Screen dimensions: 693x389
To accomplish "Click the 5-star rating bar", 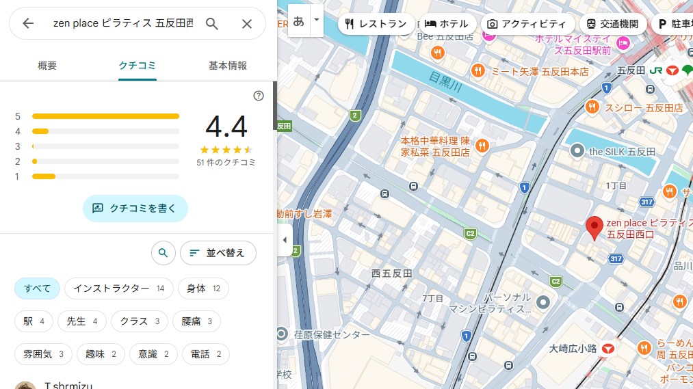I will pyautogui.click(x=105, y=116).
